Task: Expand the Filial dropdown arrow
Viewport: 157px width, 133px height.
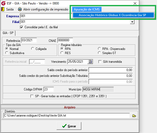Action: pyautogui.click(x=132, y=22)
